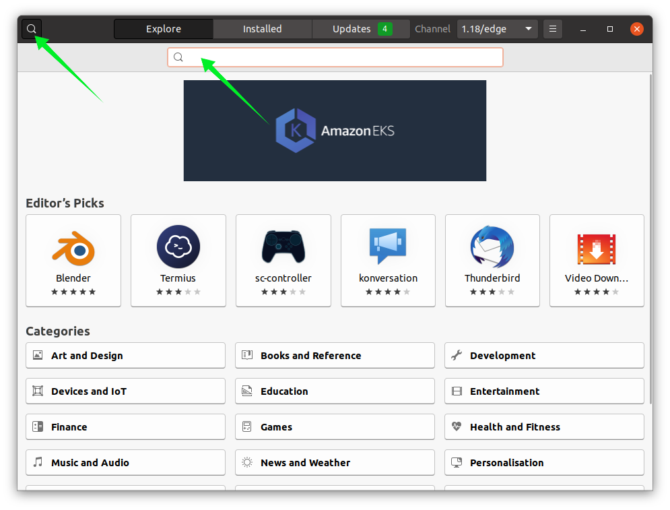Click into the search text field

[x=335, y=57]
